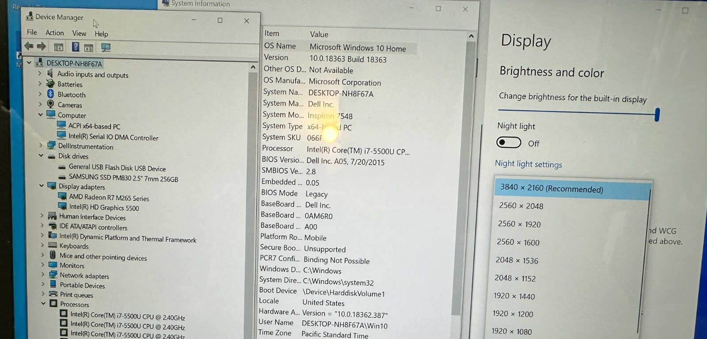Screen dimensions: 707x339
Task: Click the Monitors category icon
Action: [53, 265]
